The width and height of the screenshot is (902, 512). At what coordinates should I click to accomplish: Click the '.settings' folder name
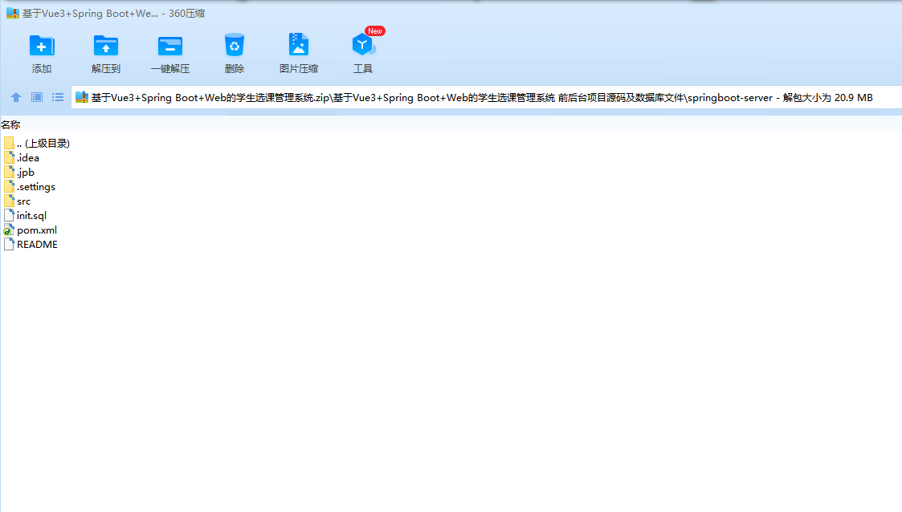[x=36, y=187]
